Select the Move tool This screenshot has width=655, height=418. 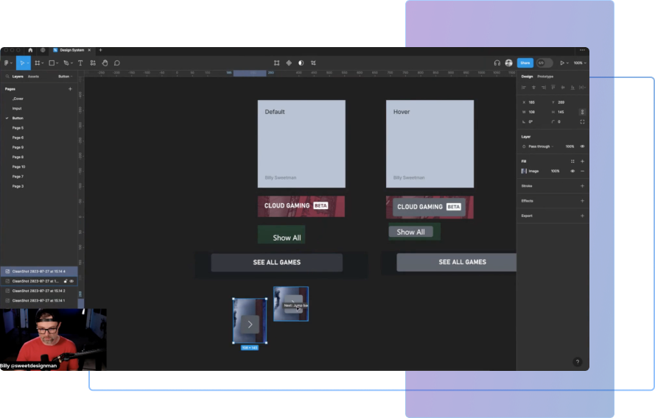pyautogui.click(x=21, y=63)
